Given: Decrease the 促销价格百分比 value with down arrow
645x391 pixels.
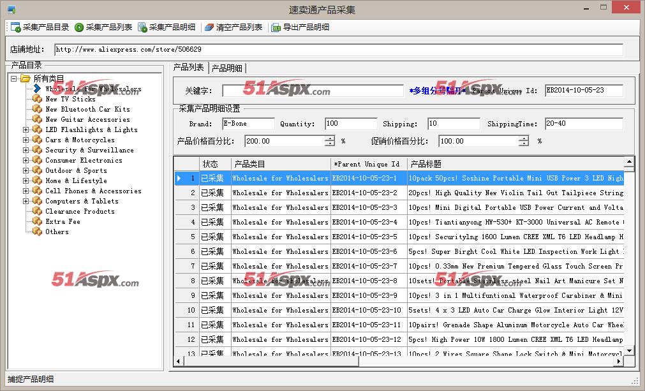Looking at the screenshot, I should click(523, 144).
